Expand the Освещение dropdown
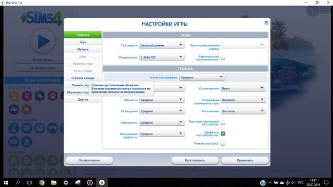Image resolution: width=333 pixels, height=187 pixels. (162, 111)
